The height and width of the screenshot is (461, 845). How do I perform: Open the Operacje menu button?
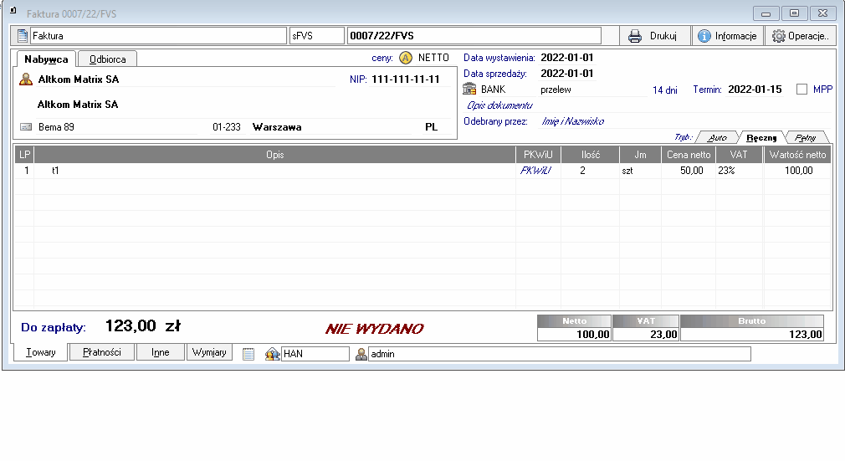800,36
